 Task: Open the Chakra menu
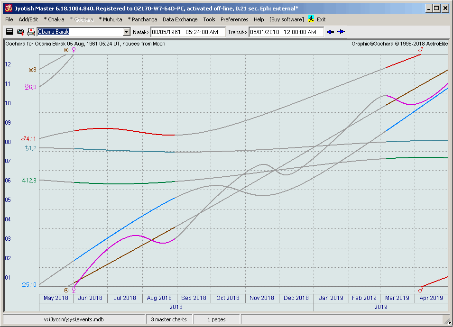[54, 19]
